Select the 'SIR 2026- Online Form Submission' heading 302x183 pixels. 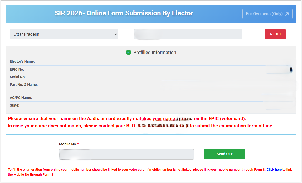pyautogui.click(x=124, y=13)
